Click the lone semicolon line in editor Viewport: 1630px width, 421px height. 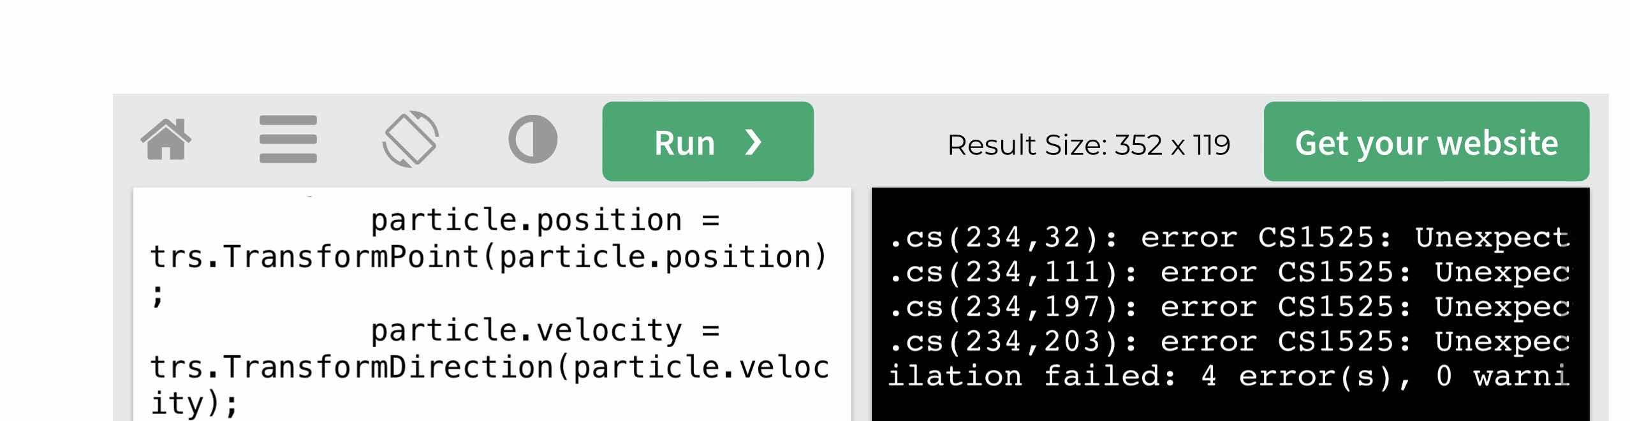click(x=158, y=295)
